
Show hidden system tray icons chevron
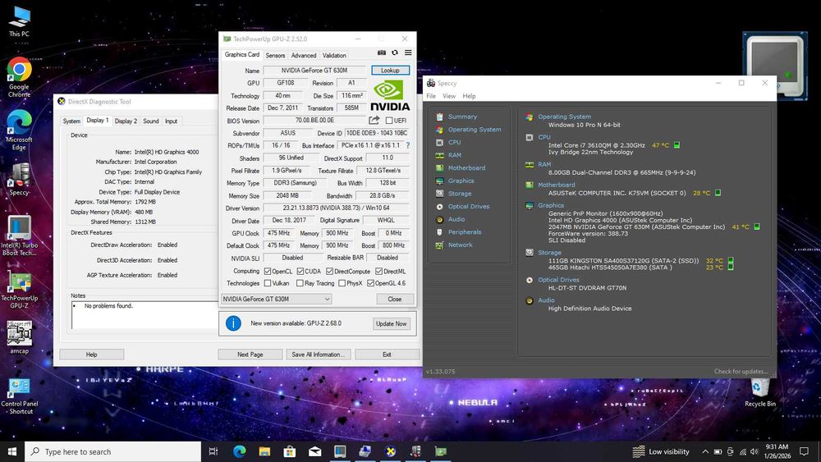point(705,451)
